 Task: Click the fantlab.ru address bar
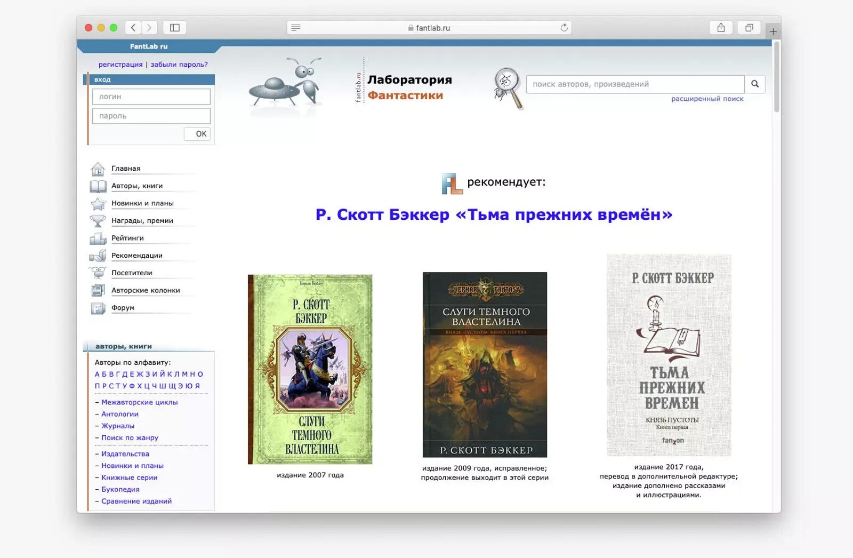(429, 28)
